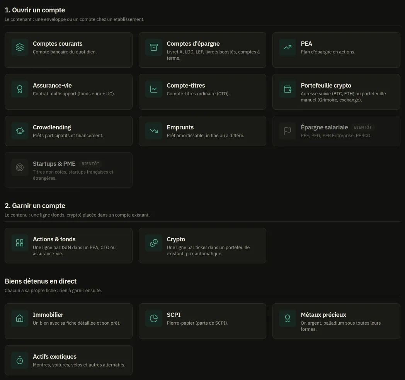This screenshot has width=405, height=380.
Task: Open the piggy bank icon for Crowdlending
Action: tap(20, 131)
